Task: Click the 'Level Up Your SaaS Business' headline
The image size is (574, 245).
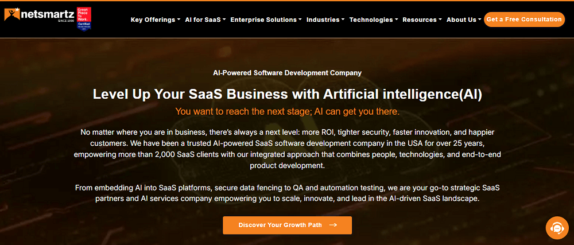Action: (287, 94)
